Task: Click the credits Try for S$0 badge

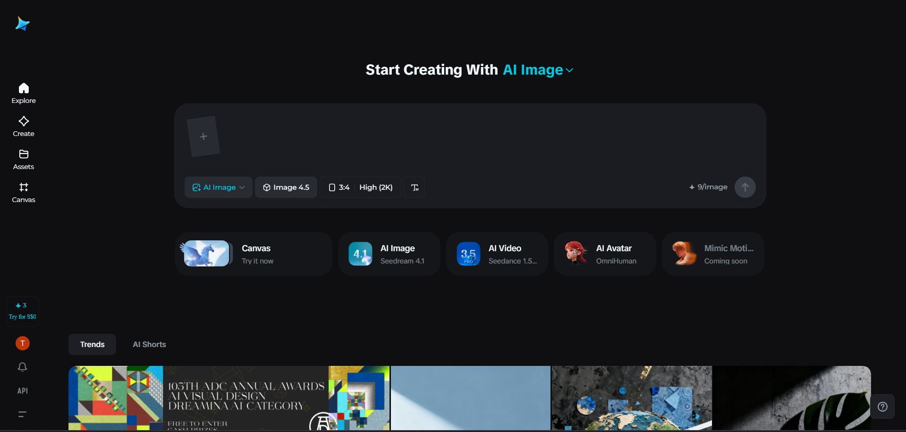Action: click(x=23, y=311)
